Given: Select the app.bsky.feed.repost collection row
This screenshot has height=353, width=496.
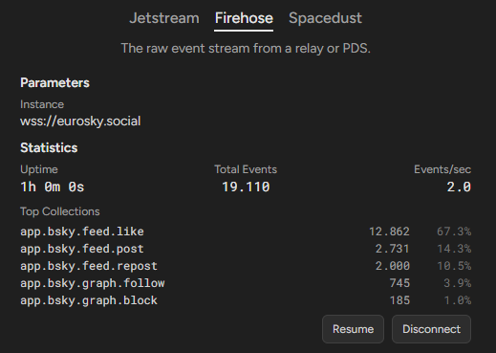Looking at the screenshot, I should pyautogui.click(x=246, y=266).
